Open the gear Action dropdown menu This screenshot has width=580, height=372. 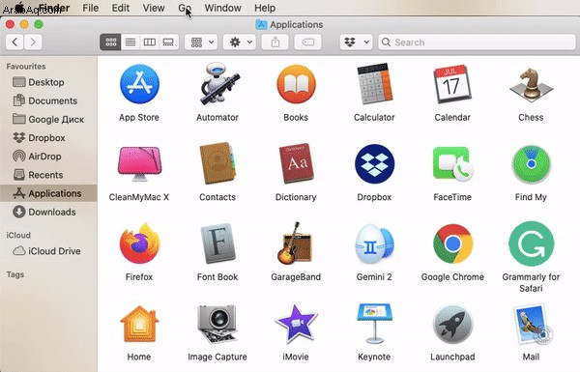pyautogui.click(x=240, y=43)
